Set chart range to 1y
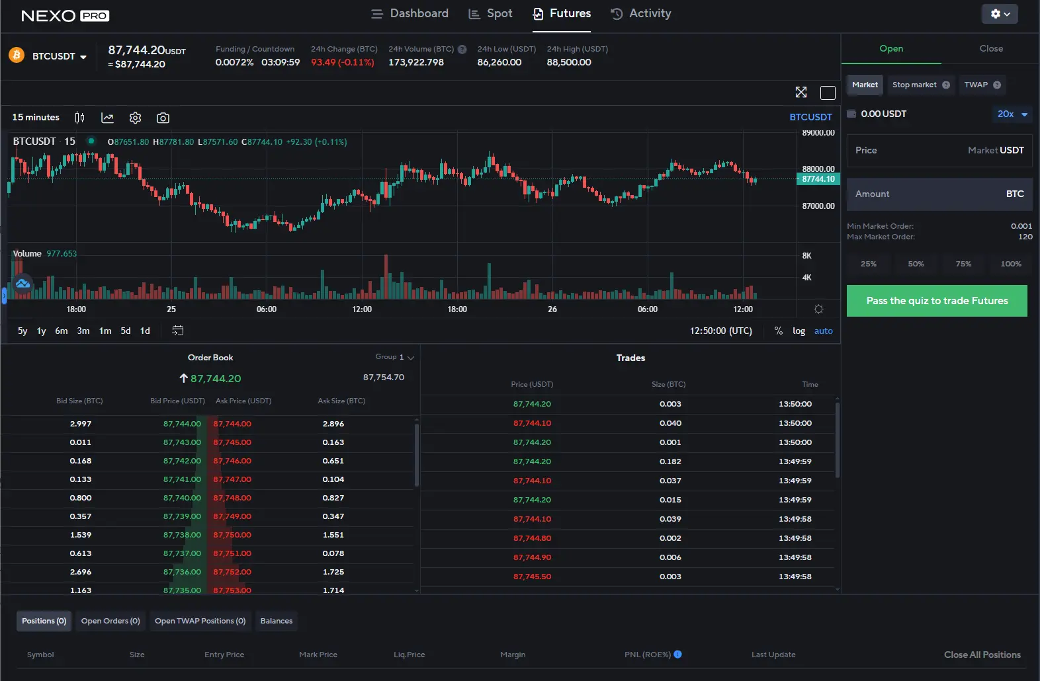 click(41, 331)
